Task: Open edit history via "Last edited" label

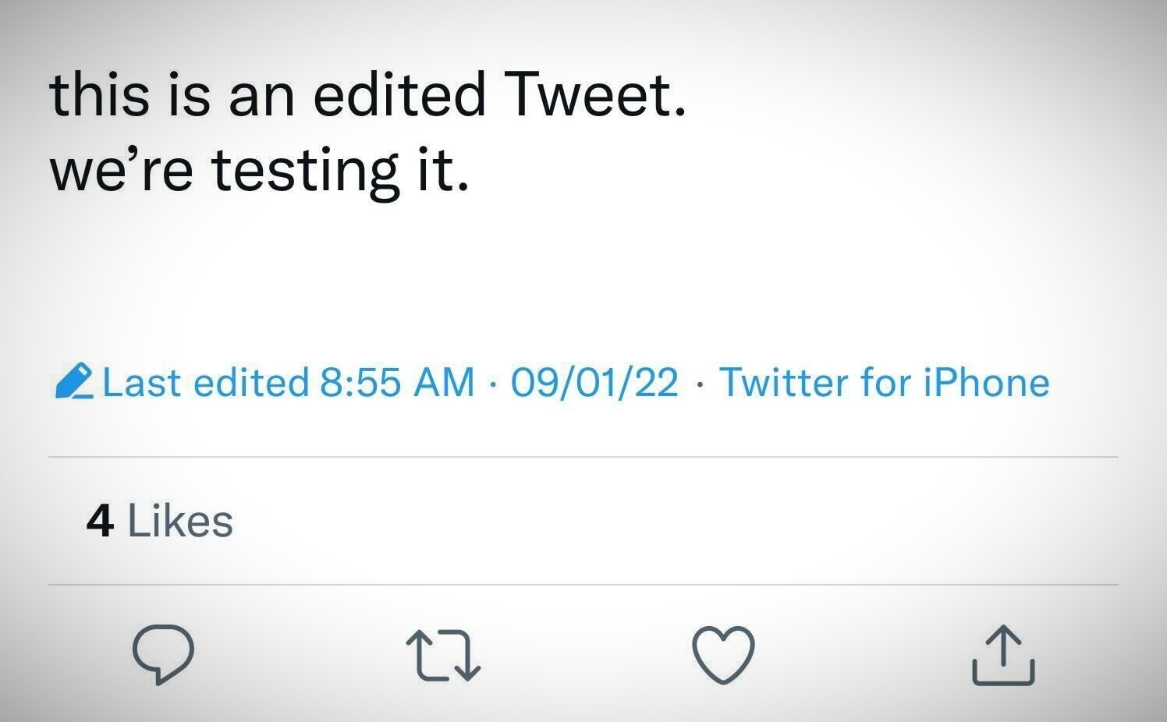Action: coord(206,383)
